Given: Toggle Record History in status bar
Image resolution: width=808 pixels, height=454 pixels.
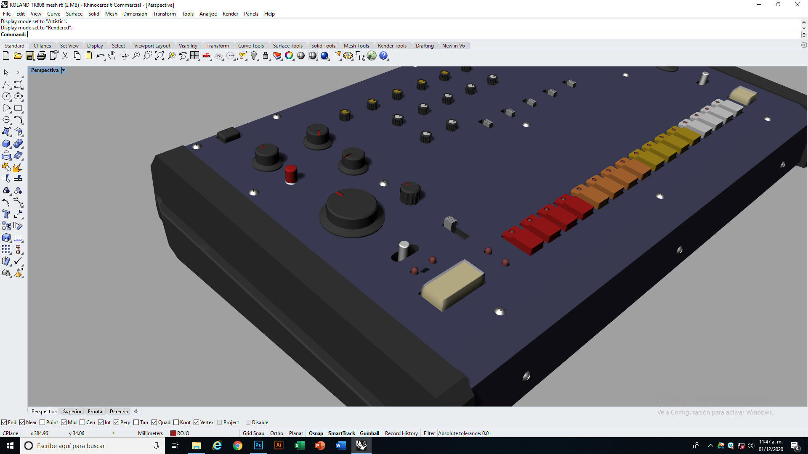Looking at the screenshot, I should [401, 433].
